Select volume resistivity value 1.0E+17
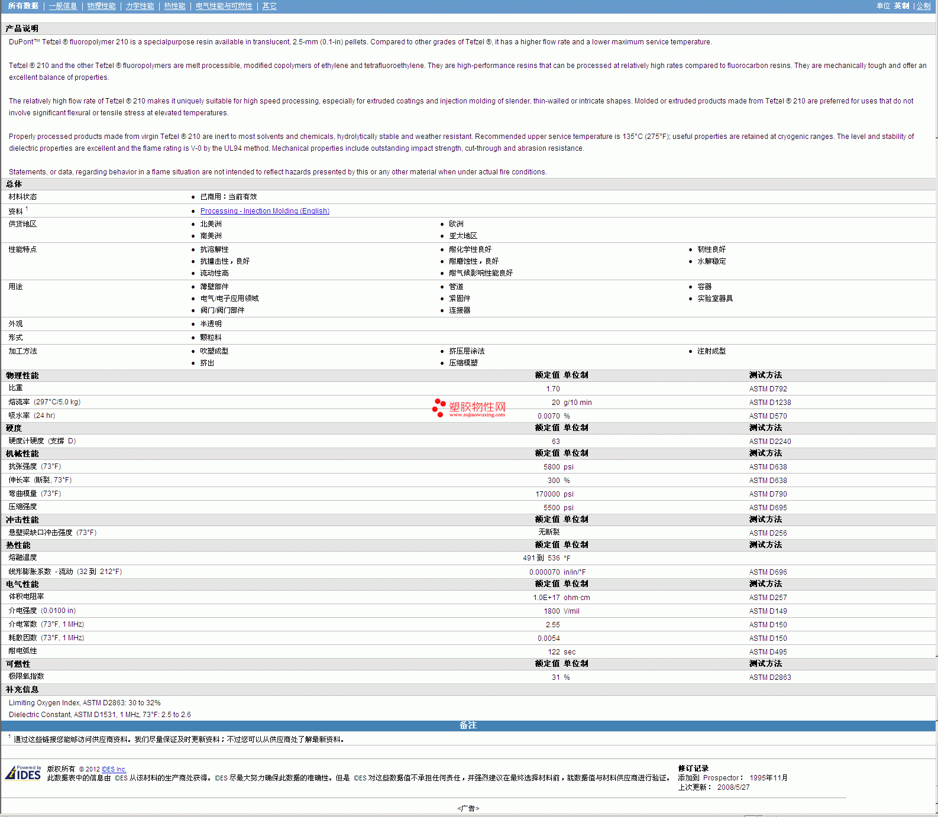Screen dimensions: 938x817 coord(546,598)
